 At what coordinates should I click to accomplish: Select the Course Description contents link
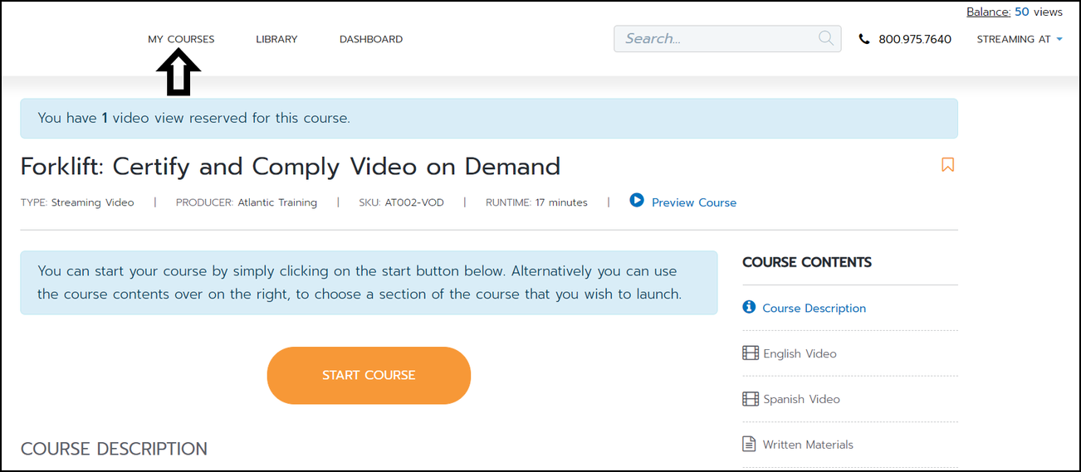click(x=814, y=308)
